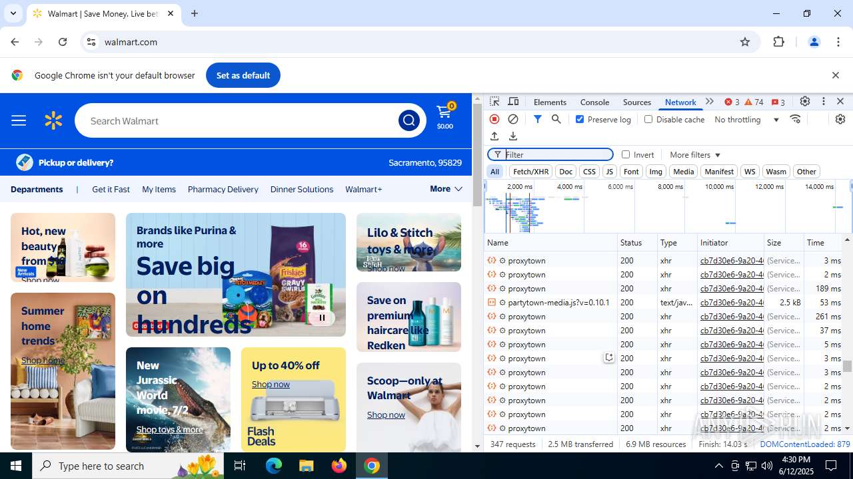Filter requests by Img type

[x=656, y=172]
